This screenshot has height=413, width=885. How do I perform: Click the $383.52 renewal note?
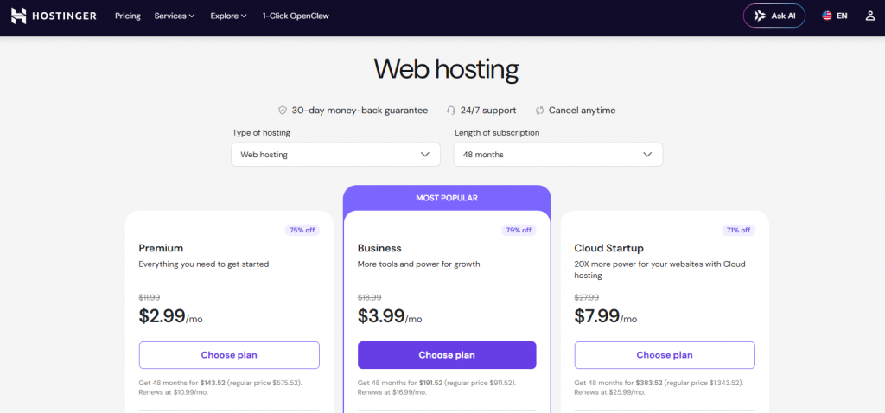click(659, 387)
